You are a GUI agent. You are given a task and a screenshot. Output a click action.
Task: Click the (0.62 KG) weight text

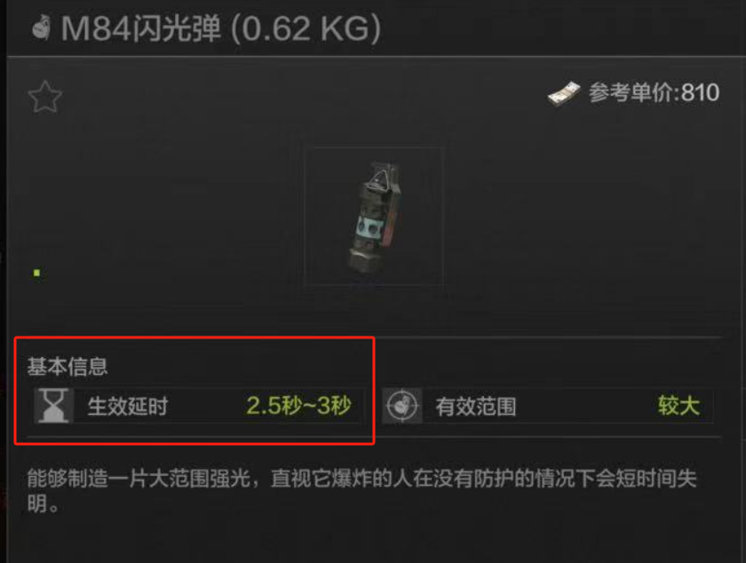click(x=306, y=28)
